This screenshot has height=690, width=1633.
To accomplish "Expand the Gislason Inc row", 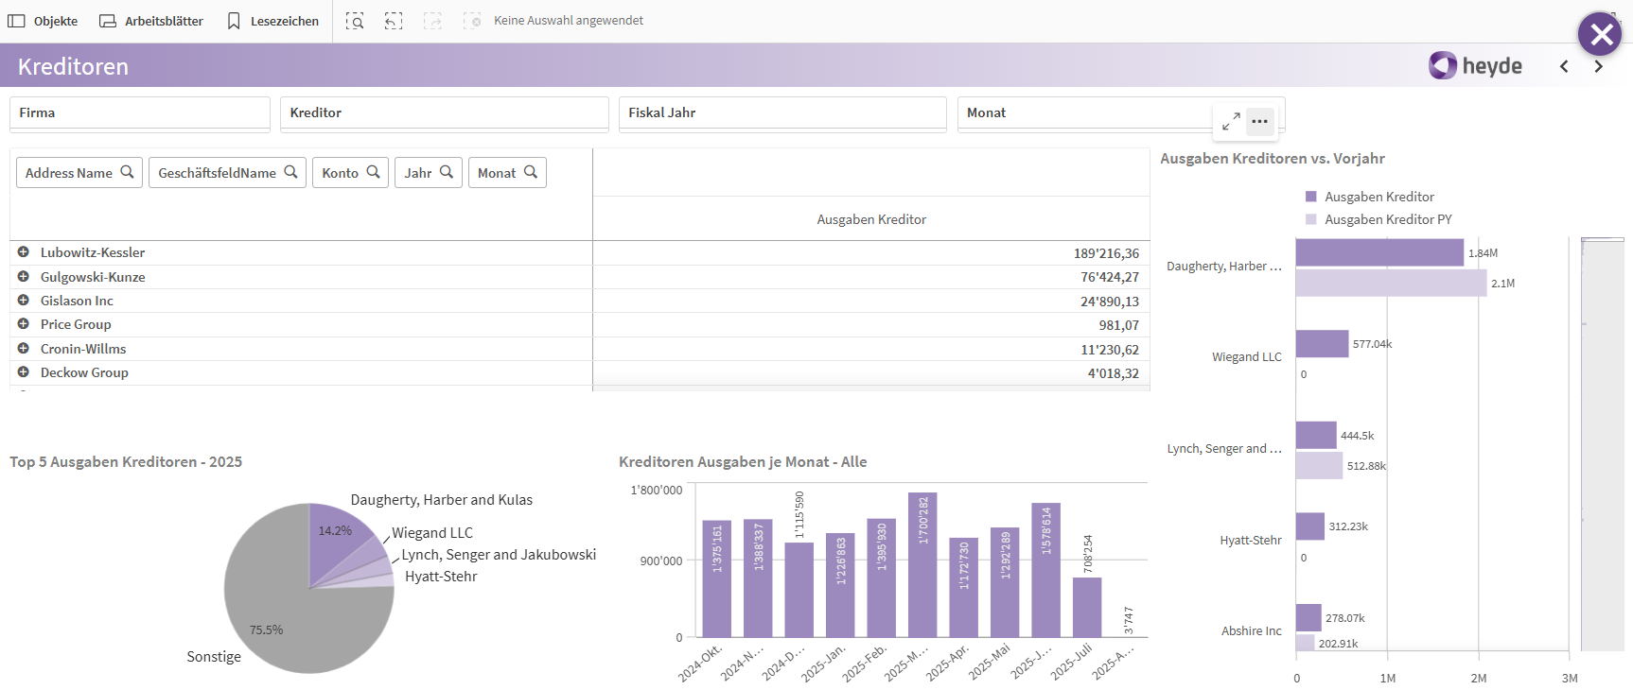I will (x=24, y=301).
